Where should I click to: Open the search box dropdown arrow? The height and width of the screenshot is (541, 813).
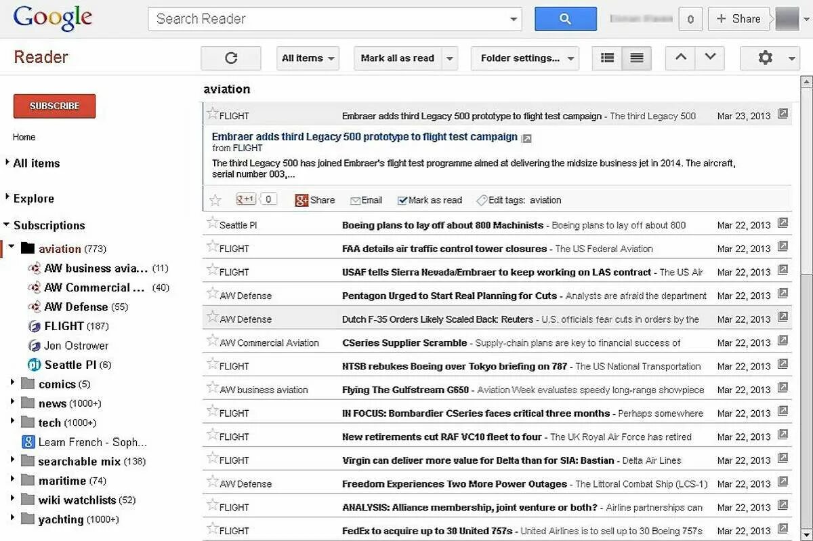pos(514,19)
